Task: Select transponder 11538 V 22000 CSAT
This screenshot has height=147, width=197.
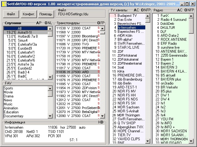Action: click(78, 28)
